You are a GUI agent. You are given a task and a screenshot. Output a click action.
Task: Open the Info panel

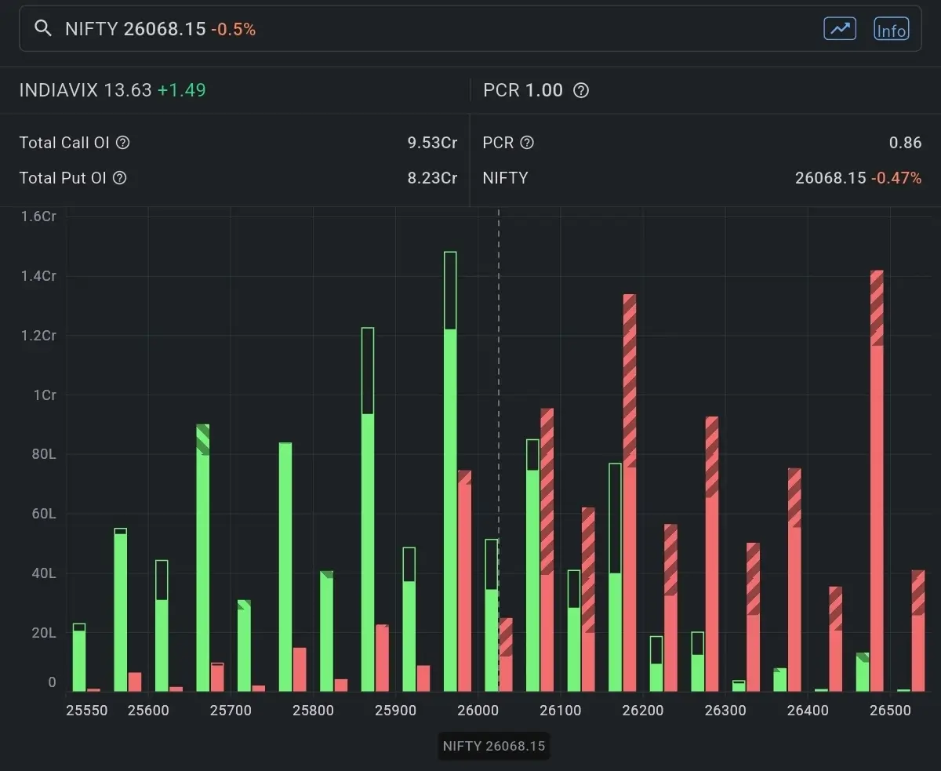891,30
